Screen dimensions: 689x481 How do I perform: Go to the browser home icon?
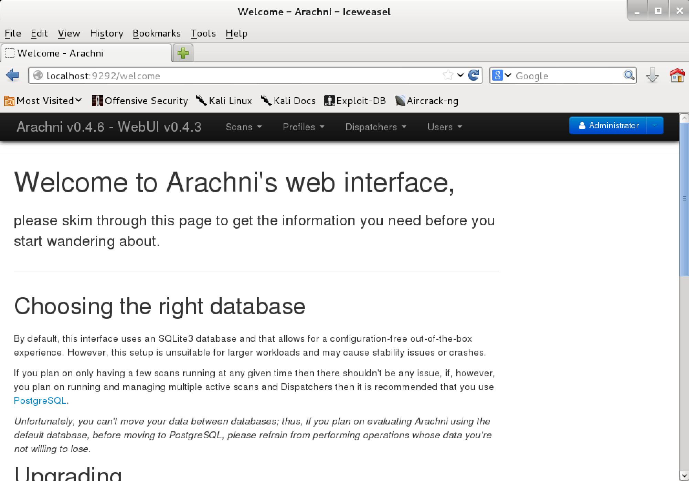(677, 75)
